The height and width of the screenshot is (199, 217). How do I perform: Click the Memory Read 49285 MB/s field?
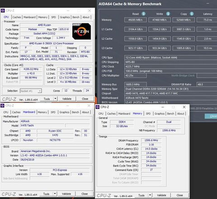(x=136, y=20)
